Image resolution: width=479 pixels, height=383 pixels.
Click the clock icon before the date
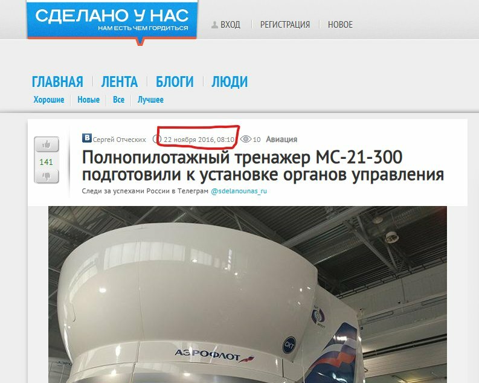[157, 140]
